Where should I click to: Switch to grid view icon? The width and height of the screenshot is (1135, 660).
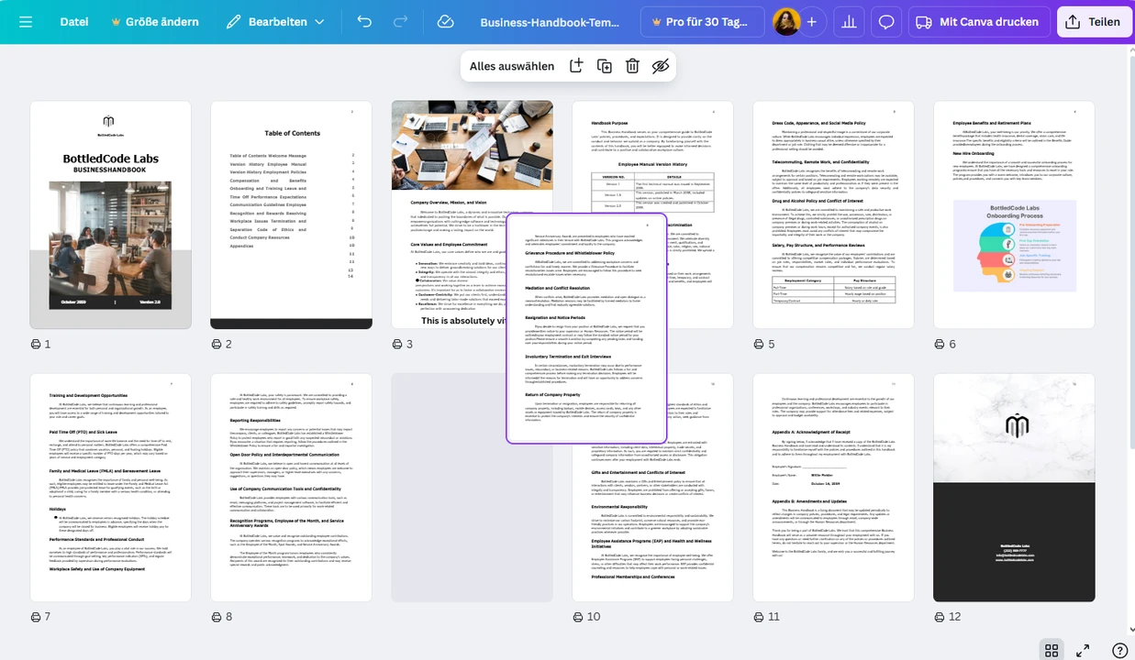pyautogui.click(x=1052, y=650)
